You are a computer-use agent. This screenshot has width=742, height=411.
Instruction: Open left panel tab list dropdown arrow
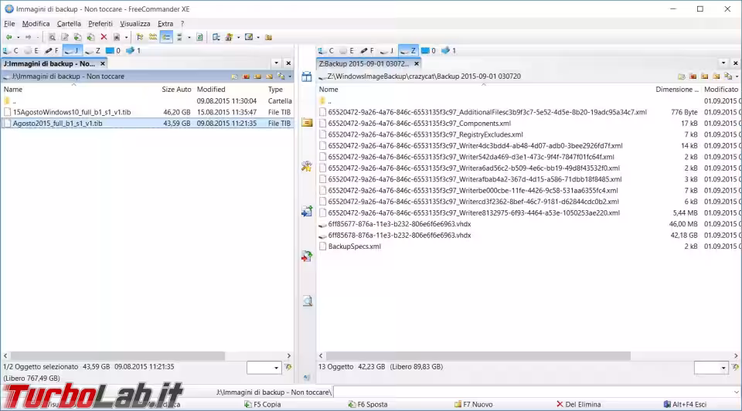point(276,63)
